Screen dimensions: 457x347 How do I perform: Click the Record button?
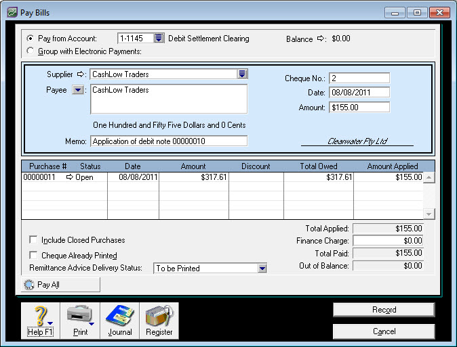(x=384, y=310)
